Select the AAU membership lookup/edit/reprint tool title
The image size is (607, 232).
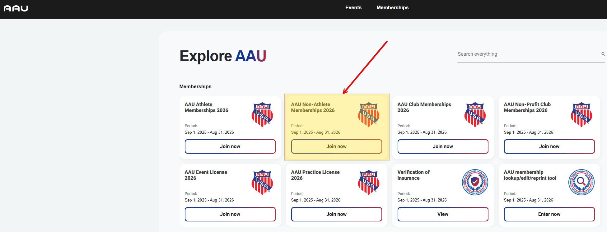pyautogui.click(x=530, y=175)
